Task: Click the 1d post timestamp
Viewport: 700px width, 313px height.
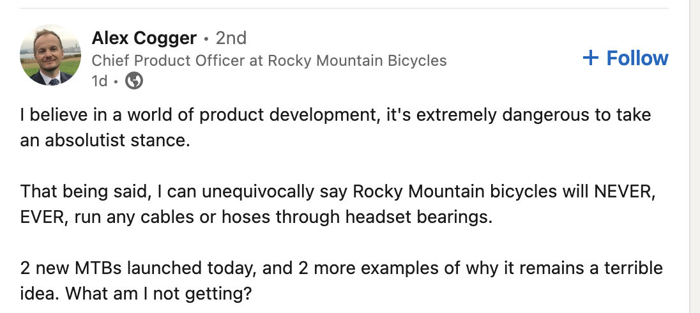Action: click(99, 81)
